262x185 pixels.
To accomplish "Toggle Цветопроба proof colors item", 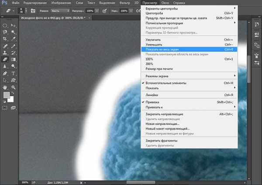I will pyautogui.click(x=189, y=13).
